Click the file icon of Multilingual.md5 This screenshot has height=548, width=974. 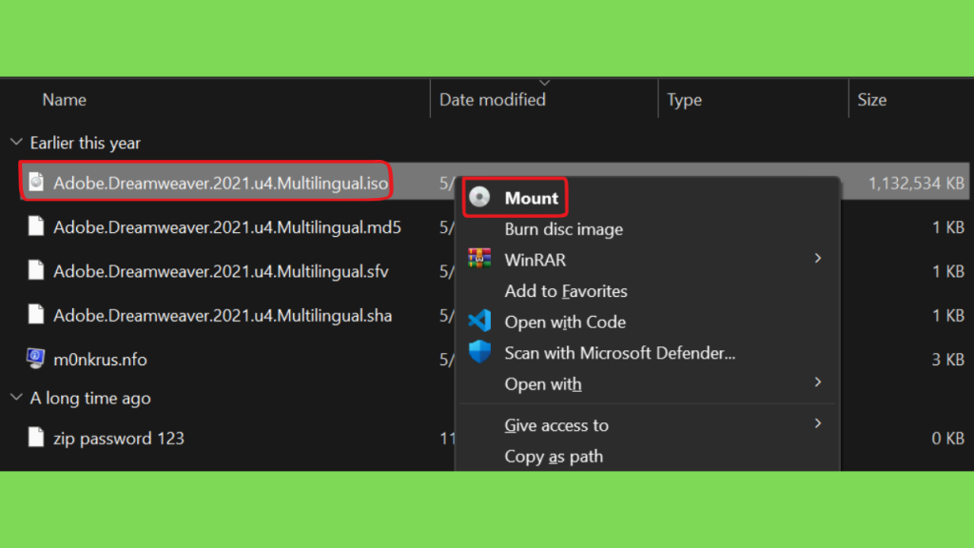[36, 226]
